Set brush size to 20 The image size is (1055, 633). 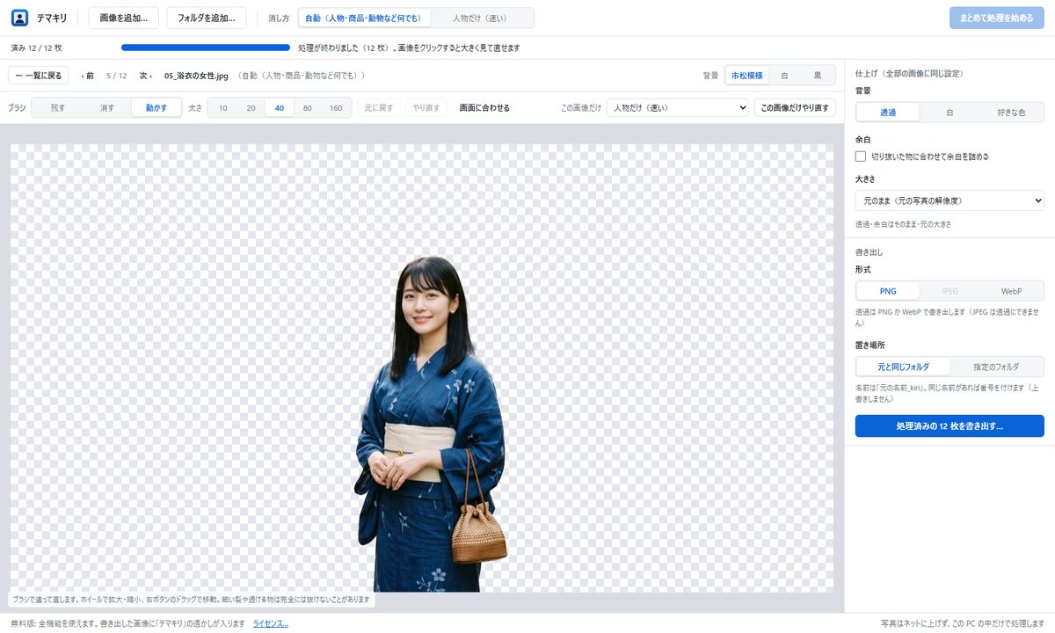point(251,108)
